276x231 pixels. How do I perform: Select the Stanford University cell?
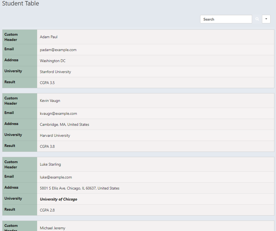coord(55,72)
